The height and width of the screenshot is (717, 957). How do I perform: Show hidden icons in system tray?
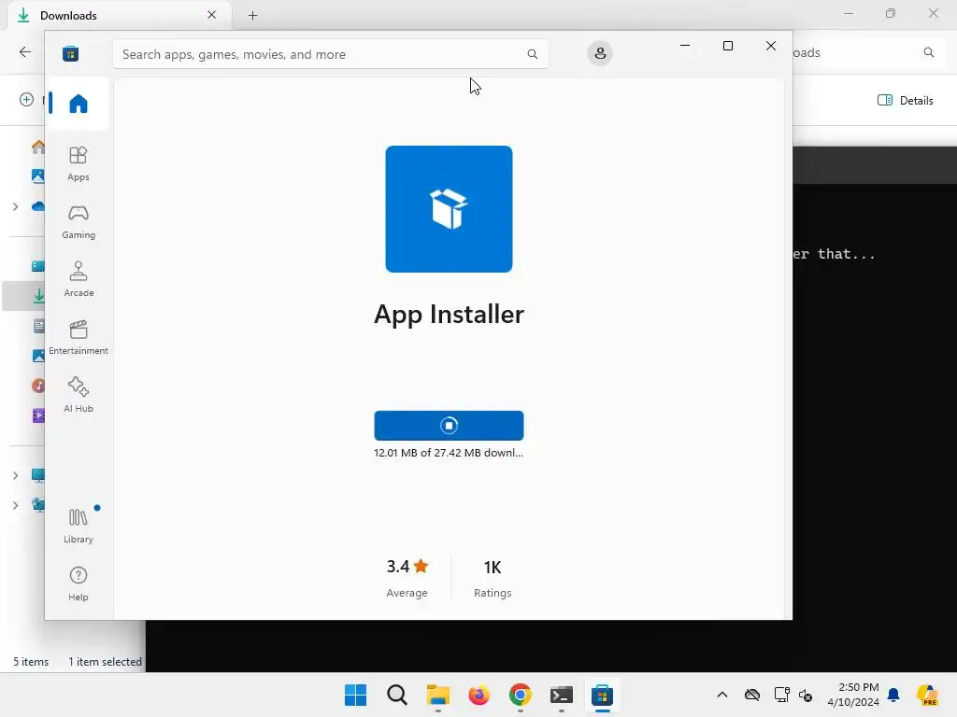(722, 695)
